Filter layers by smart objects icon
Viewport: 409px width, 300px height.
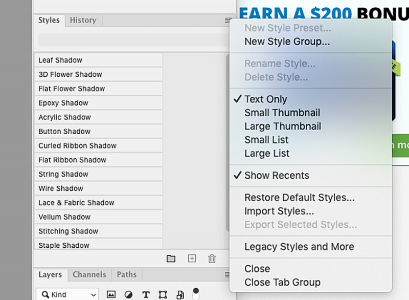point(180,294)
